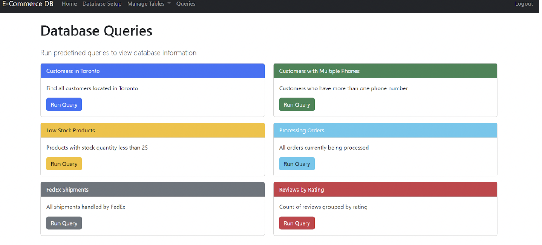The height and width of the screenshot is (245, 542).
Task: Run the FedEx Shipments query
Action: point(64,223)
